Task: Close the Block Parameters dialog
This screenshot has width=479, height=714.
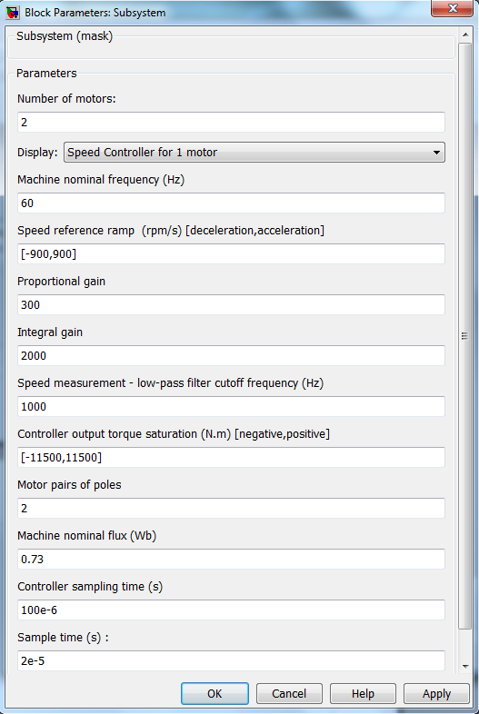Action: click(x=452, y=8)
